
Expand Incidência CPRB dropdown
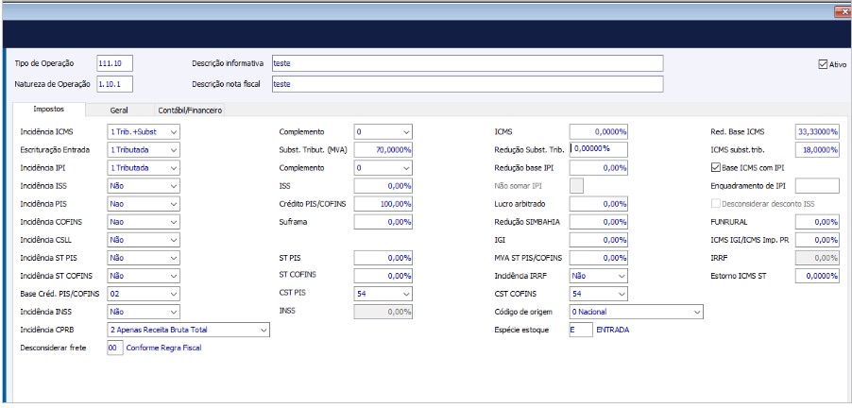click(189, 330)
